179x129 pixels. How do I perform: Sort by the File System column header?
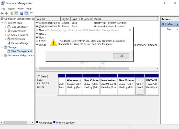tap(85, 19)
